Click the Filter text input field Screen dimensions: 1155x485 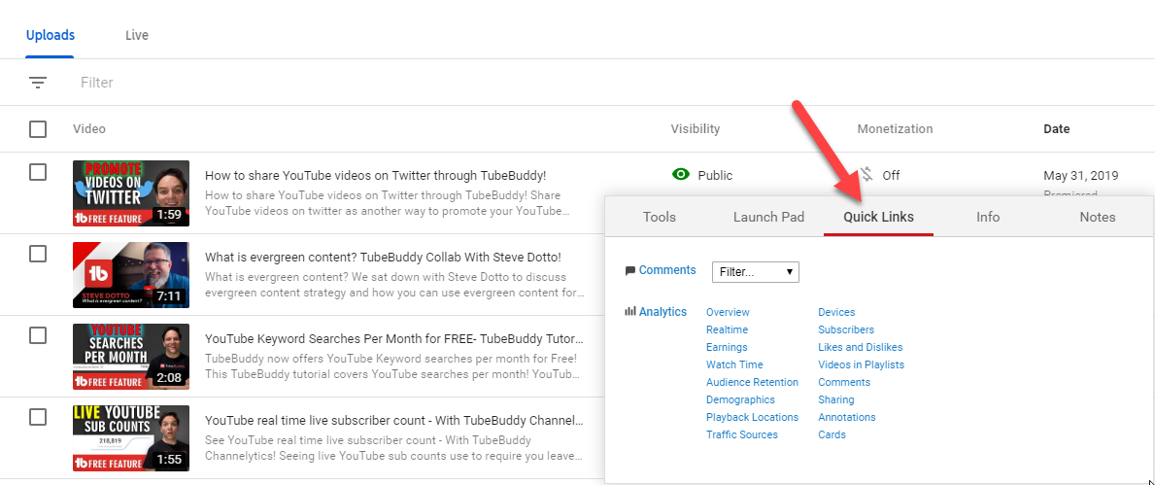pyautogui.click(x=291, y=83)
